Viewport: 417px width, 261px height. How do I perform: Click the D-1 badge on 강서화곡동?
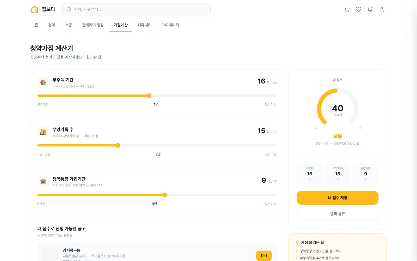(x=264, y=256)
